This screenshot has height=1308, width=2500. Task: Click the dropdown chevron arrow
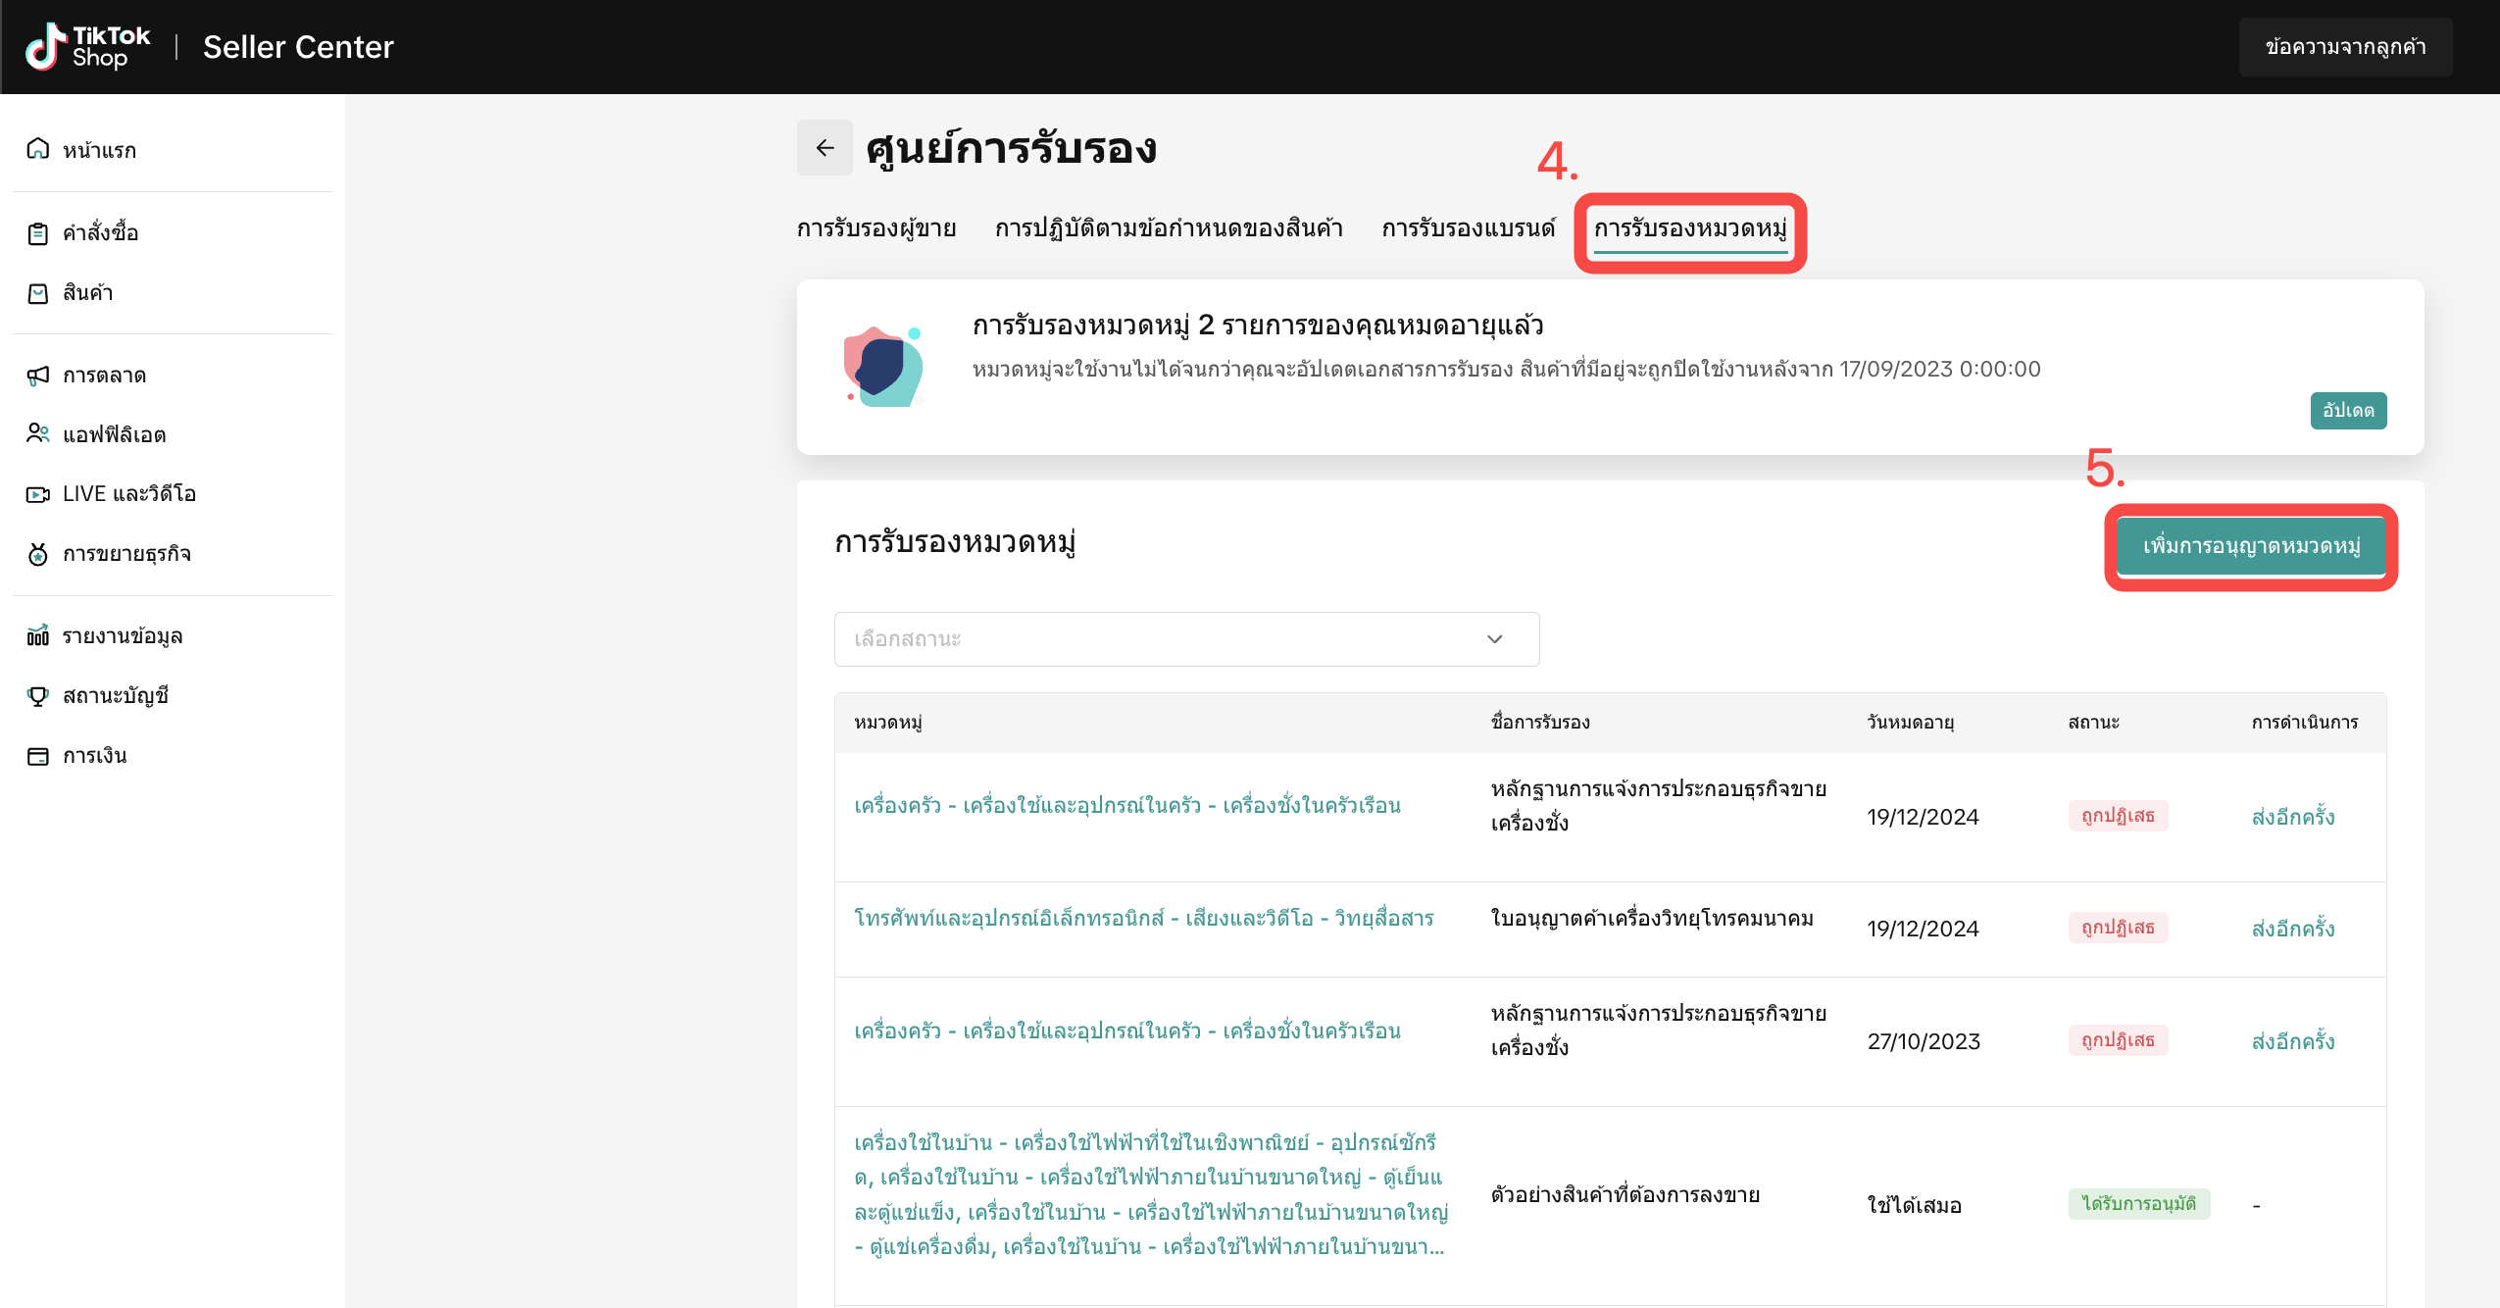point(1494,639)
